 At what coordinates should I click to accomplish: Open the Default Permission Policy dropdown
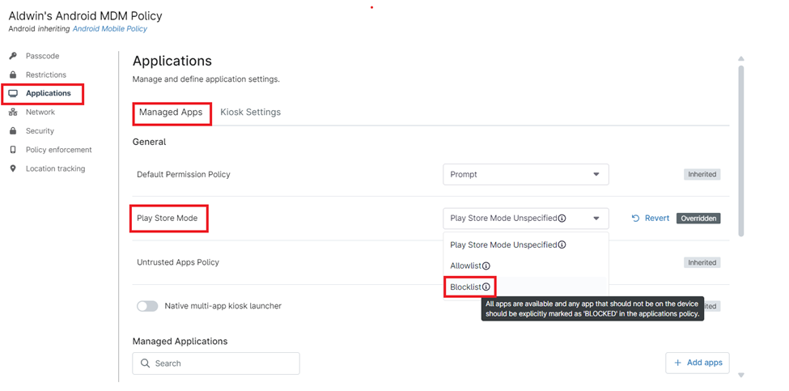tap(525, 174)
